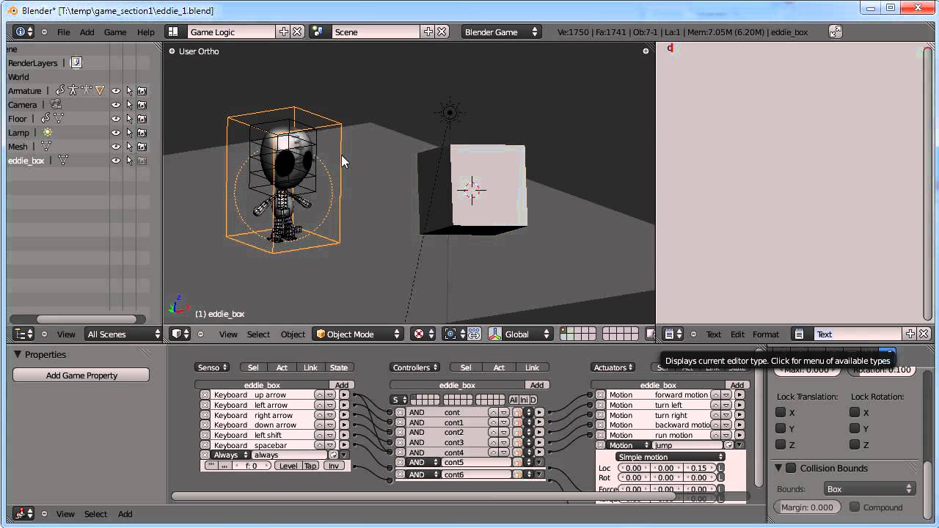The image size is (939, 528).
Task: Open Text editor type selector
Action: coord(673,334)
